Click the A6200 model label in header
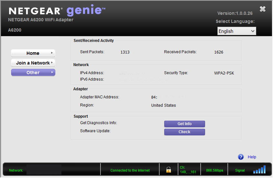 [x=15, y=30]
